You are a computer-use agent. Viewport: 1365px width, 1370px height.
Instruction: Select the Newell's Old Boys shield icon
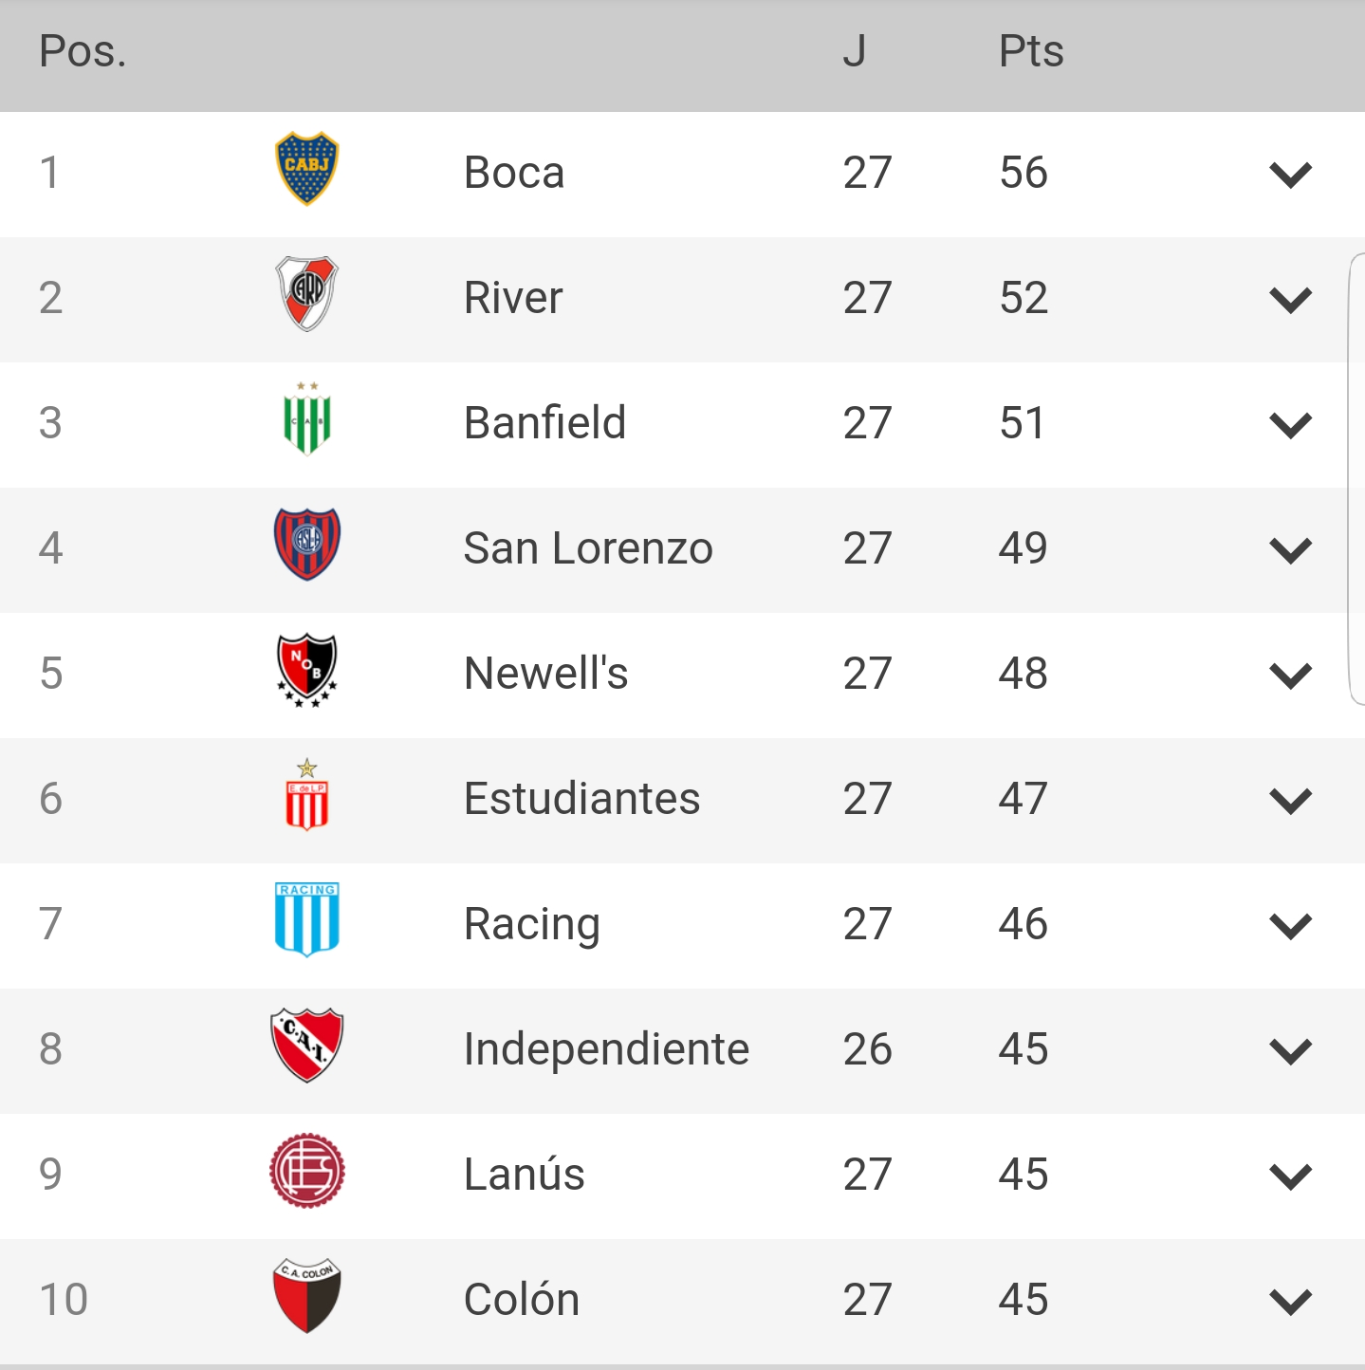306,671
